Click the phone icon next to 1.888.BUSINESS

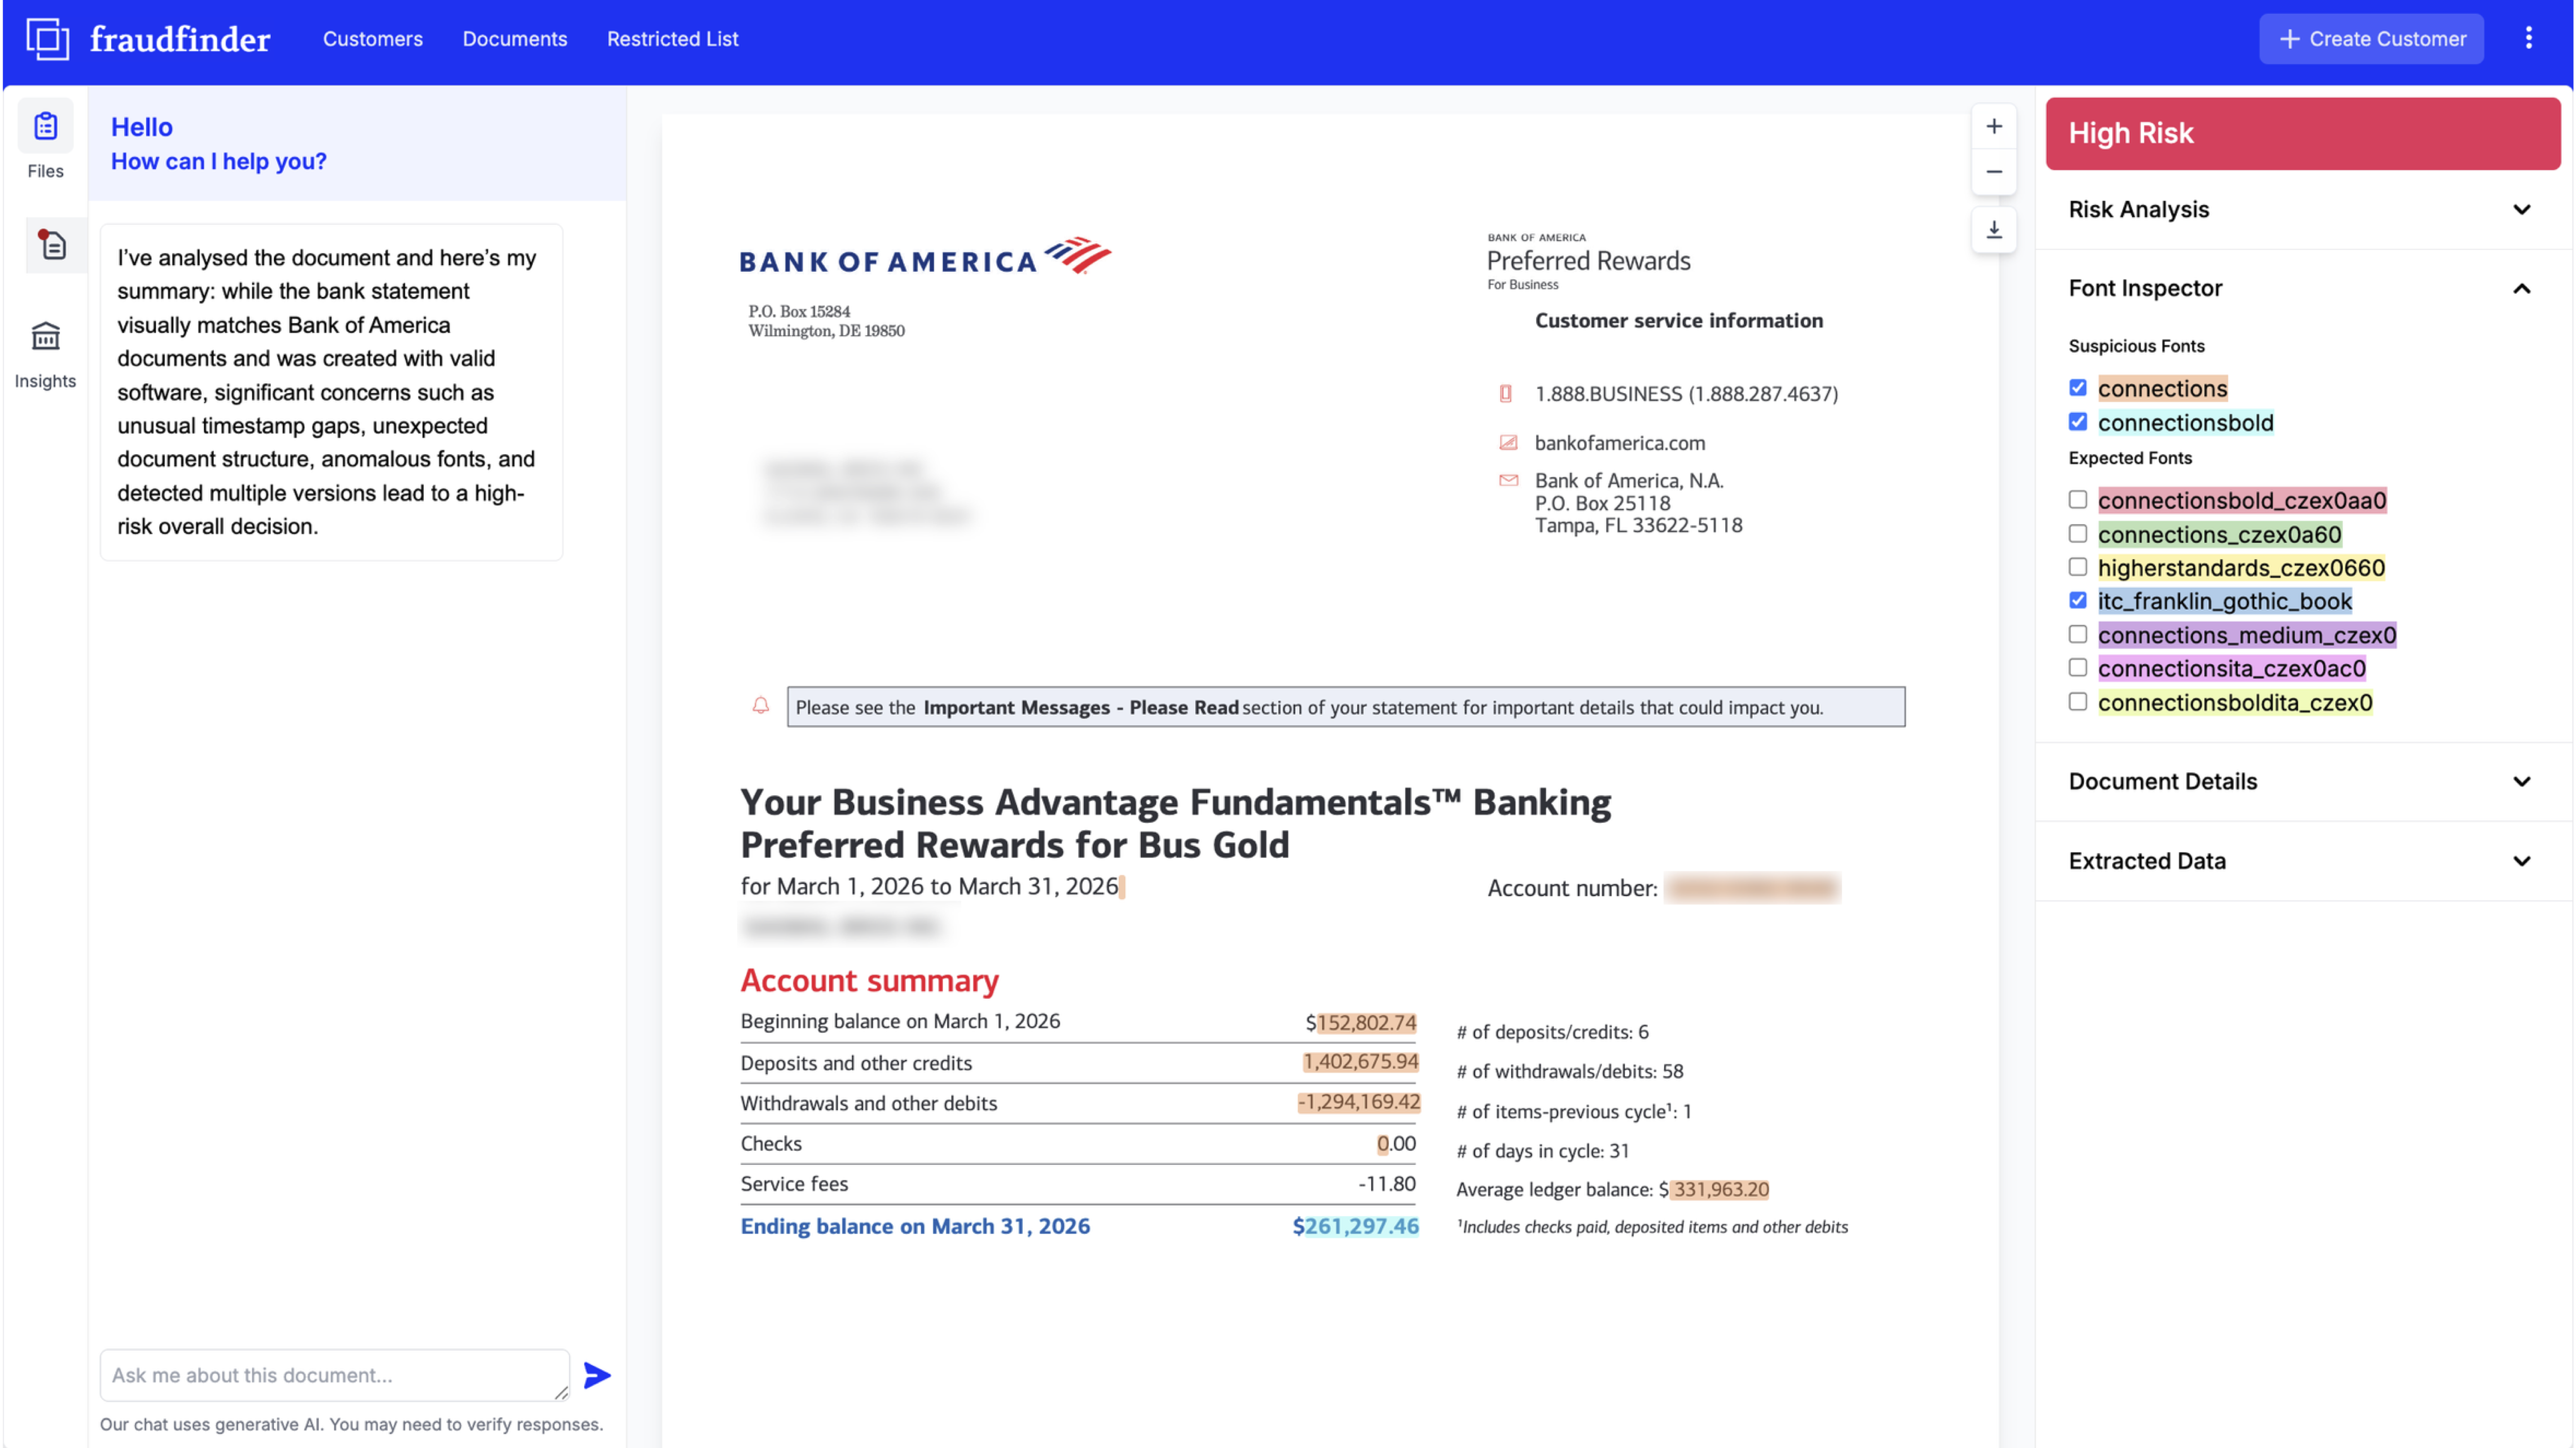point(1506,394)
